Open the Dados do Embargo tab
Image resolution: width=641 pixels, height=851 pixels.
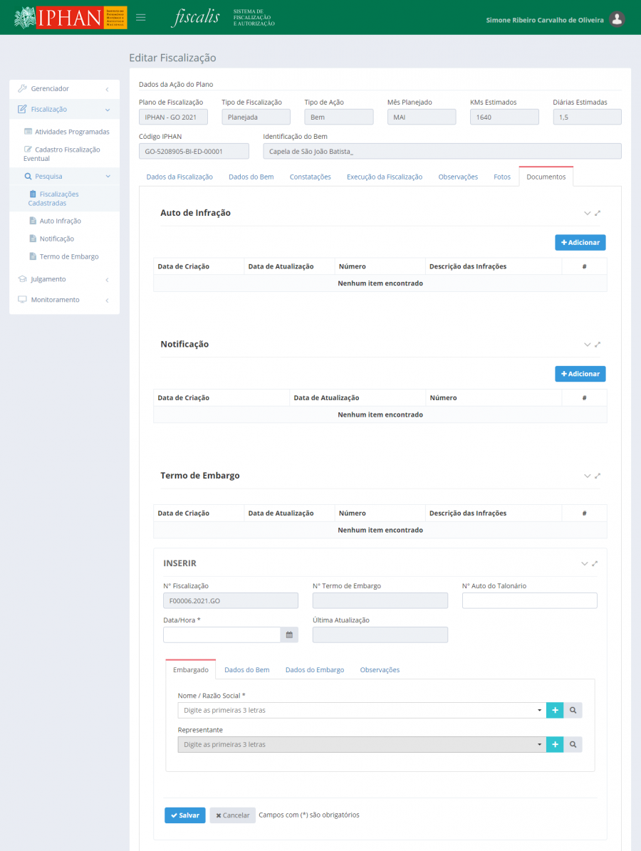tap(315, 670)
